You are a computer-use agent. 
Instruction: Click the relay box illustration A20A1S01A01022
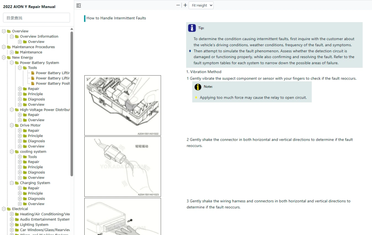122,105
